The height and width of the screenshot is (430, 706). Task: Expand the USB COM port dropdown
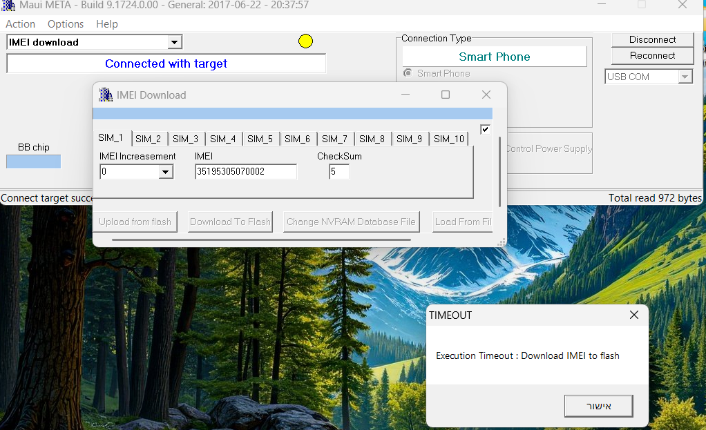coord(685,77)
